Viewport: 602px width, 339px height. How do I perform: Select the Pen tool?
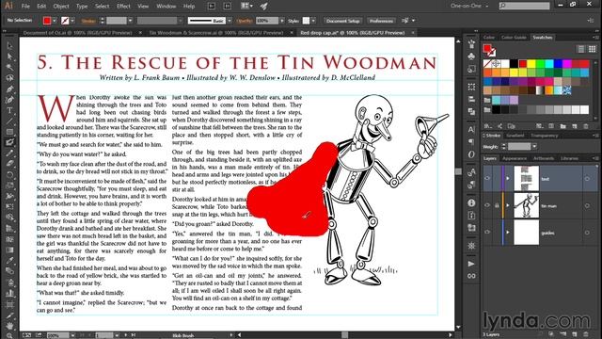point(9,89)
